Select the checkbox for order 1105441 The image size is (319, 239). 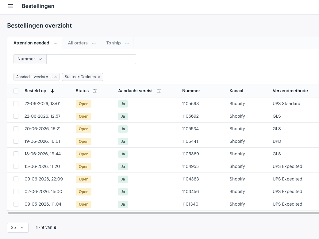(x=16, y=141)
